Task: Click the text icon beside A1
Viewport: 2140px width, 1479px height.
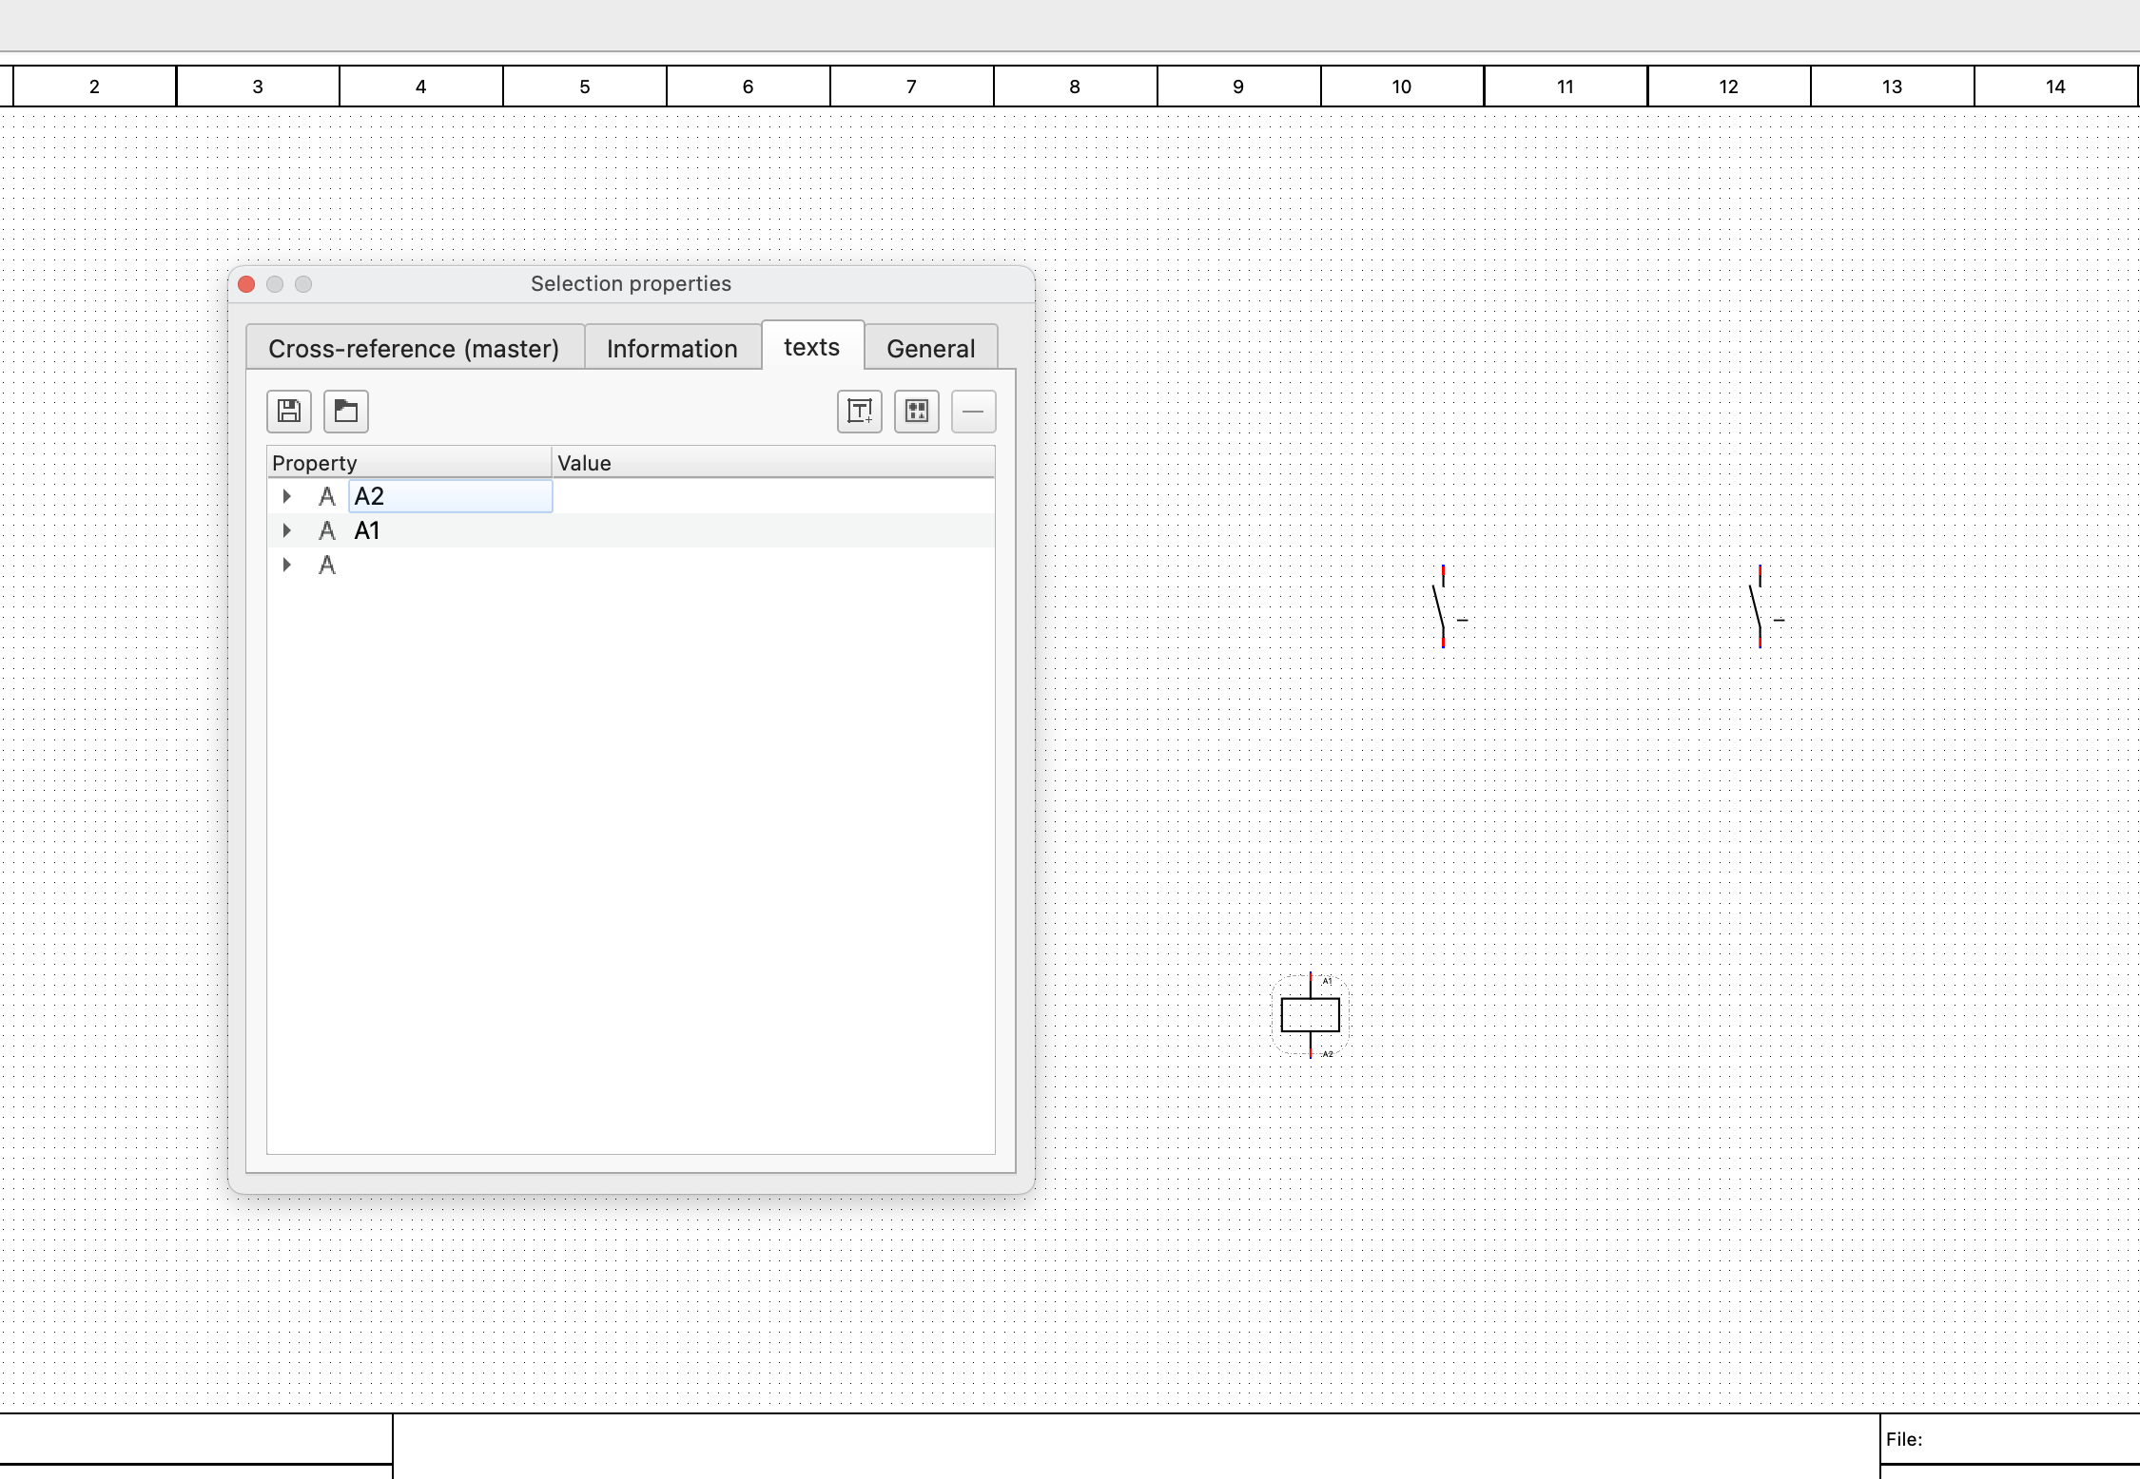Action: point(327,531)
